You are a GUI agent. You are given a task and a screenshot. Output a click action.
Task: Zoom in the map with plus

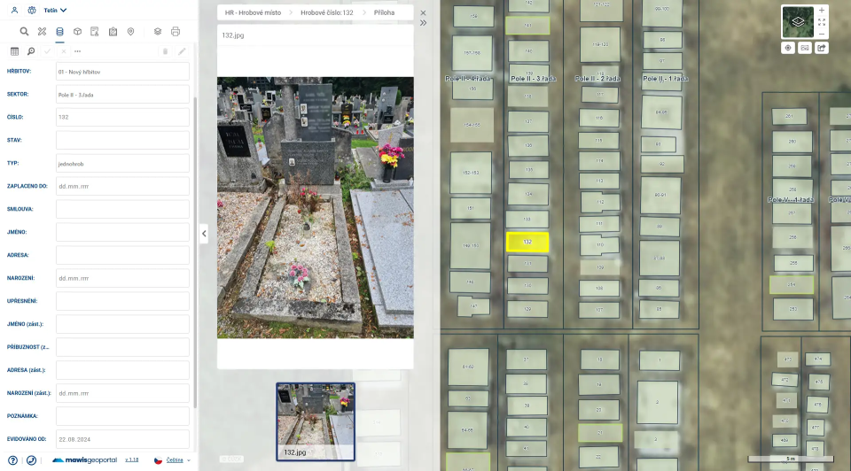coord(822,11)
